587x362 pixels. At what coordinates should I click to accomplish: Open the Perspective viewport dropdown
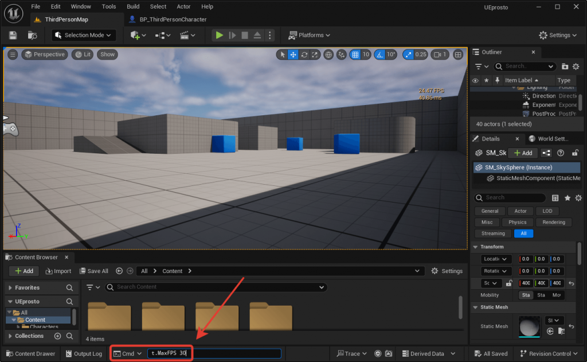click(45, 55)
